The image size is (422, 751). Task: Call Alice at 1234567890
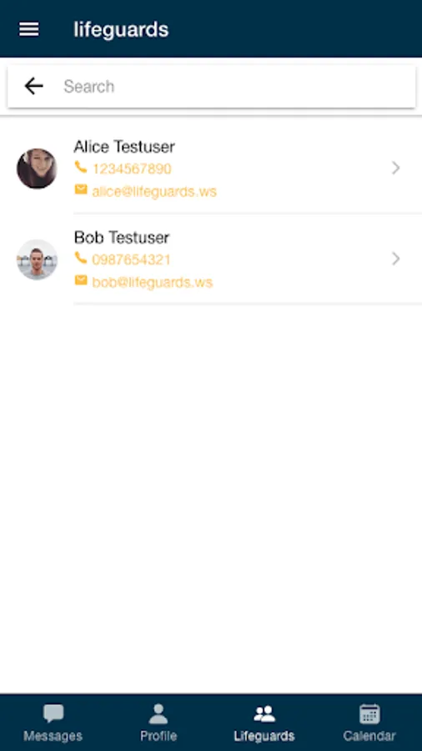pyautogui.click(x=132, y=169)
